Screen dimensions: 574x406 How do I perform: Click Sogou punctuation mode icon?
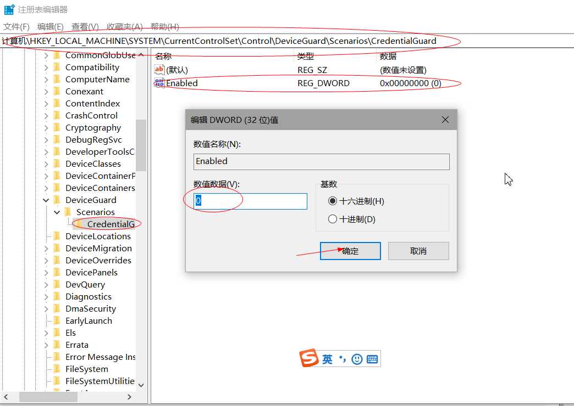[x=343, y=359]
